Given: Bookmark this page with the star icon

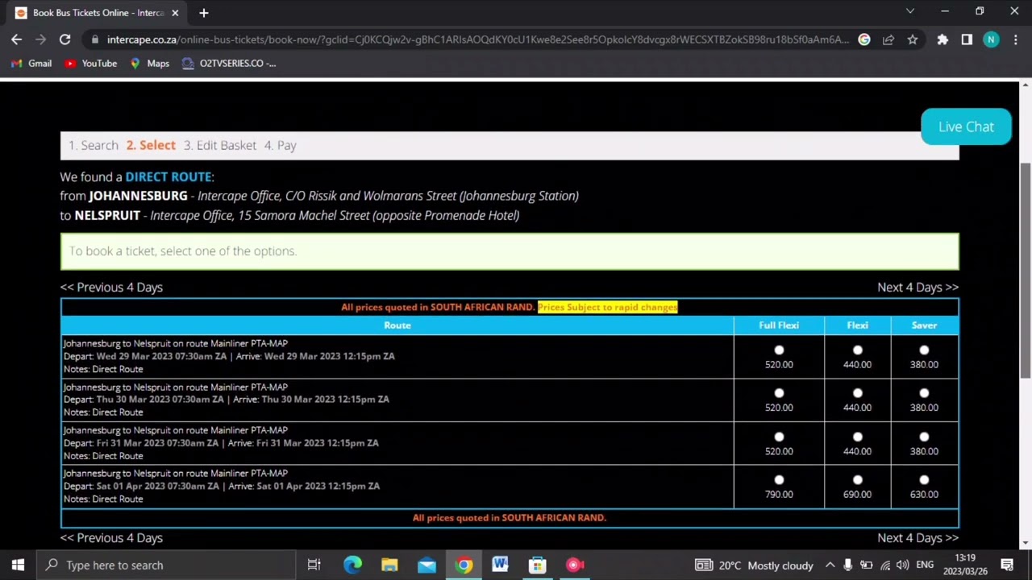Looking at the screenshot, I should tap(912, 39).
